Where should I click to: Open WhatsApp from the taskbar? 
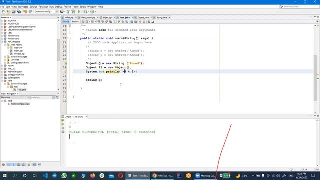click(64, 175)
